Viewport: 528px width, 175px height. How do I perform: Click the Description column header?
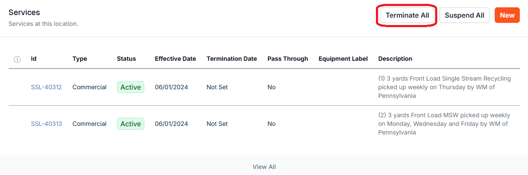(395, 59)
